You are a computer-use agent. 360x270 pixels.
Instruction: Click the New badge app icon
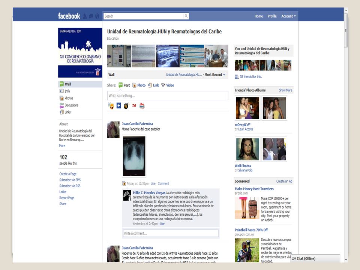(142, 106)
